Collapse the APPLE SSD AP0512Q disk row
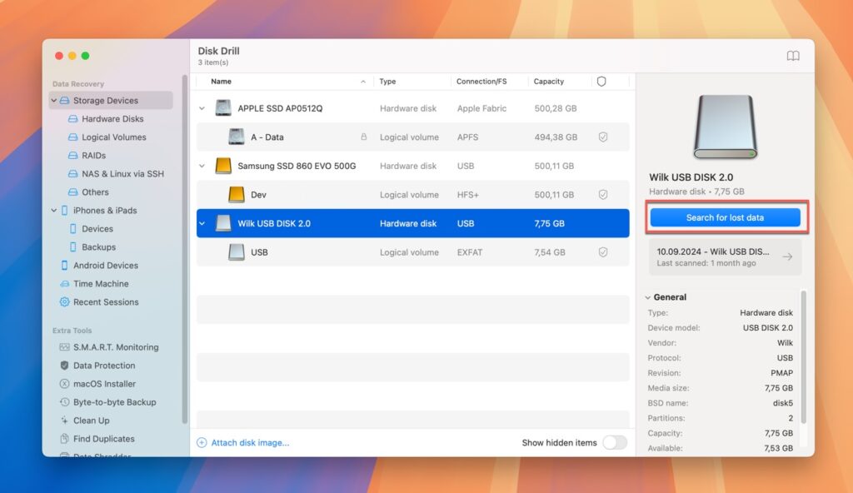 (202, 108)
